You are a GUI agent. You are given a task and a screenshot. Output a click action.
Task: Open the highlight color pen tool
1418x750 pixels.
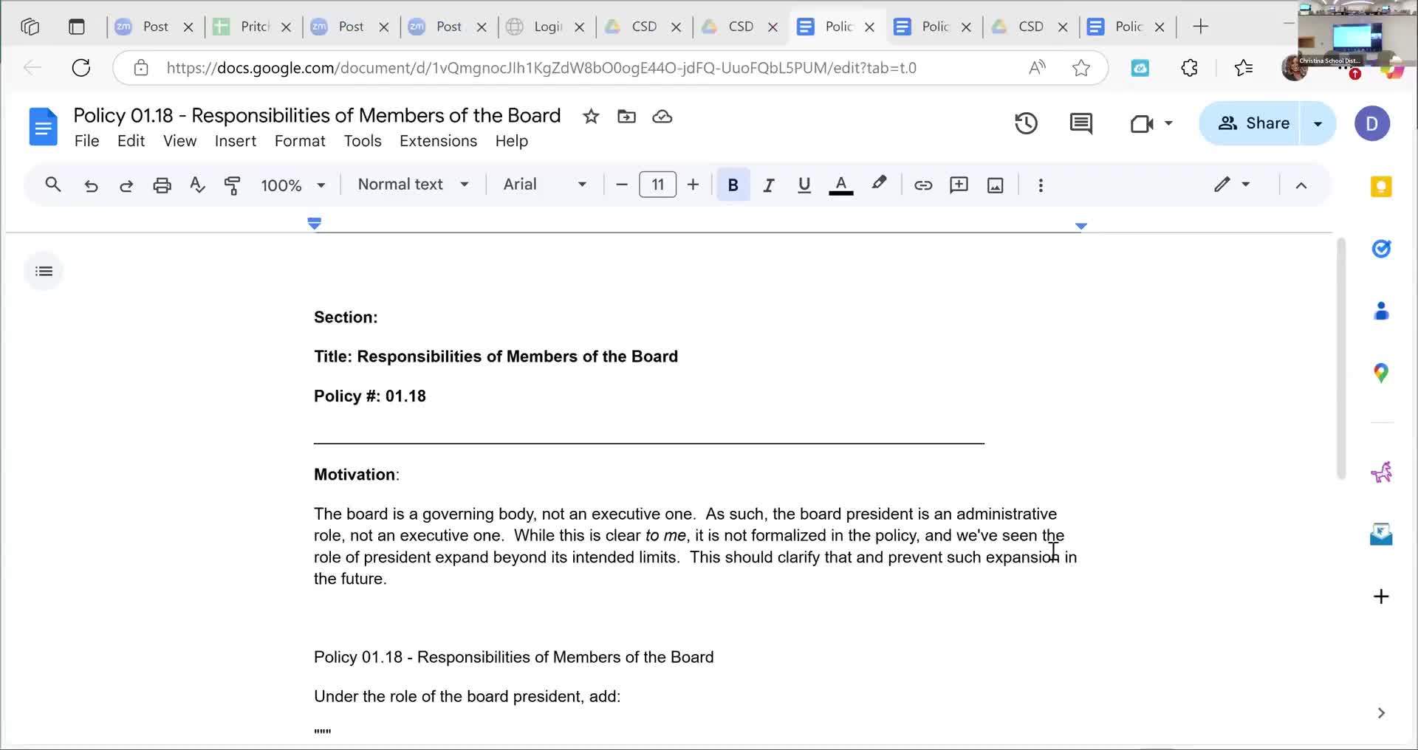[878, 184]
